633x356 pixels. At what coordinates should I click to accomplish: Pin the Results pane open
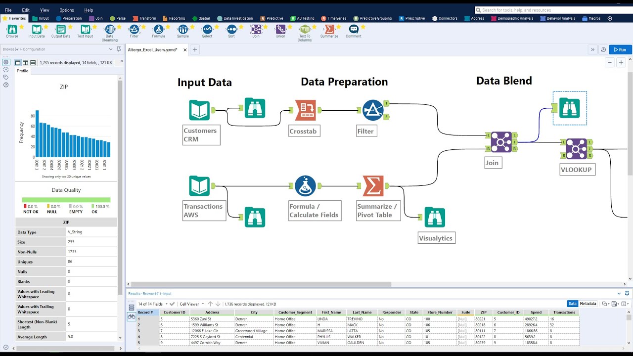627,293
